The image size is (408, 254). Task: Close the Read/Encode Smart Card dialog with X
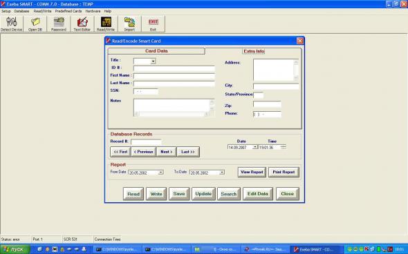pyautogui.click(x=300, y=41)
